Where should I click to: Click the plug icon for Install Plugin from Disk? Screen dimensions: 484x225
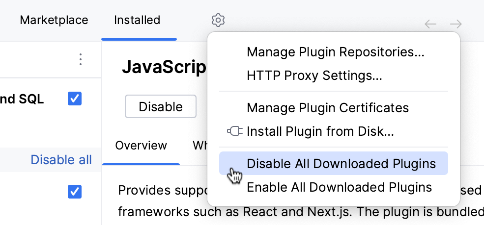click(234, 131)
